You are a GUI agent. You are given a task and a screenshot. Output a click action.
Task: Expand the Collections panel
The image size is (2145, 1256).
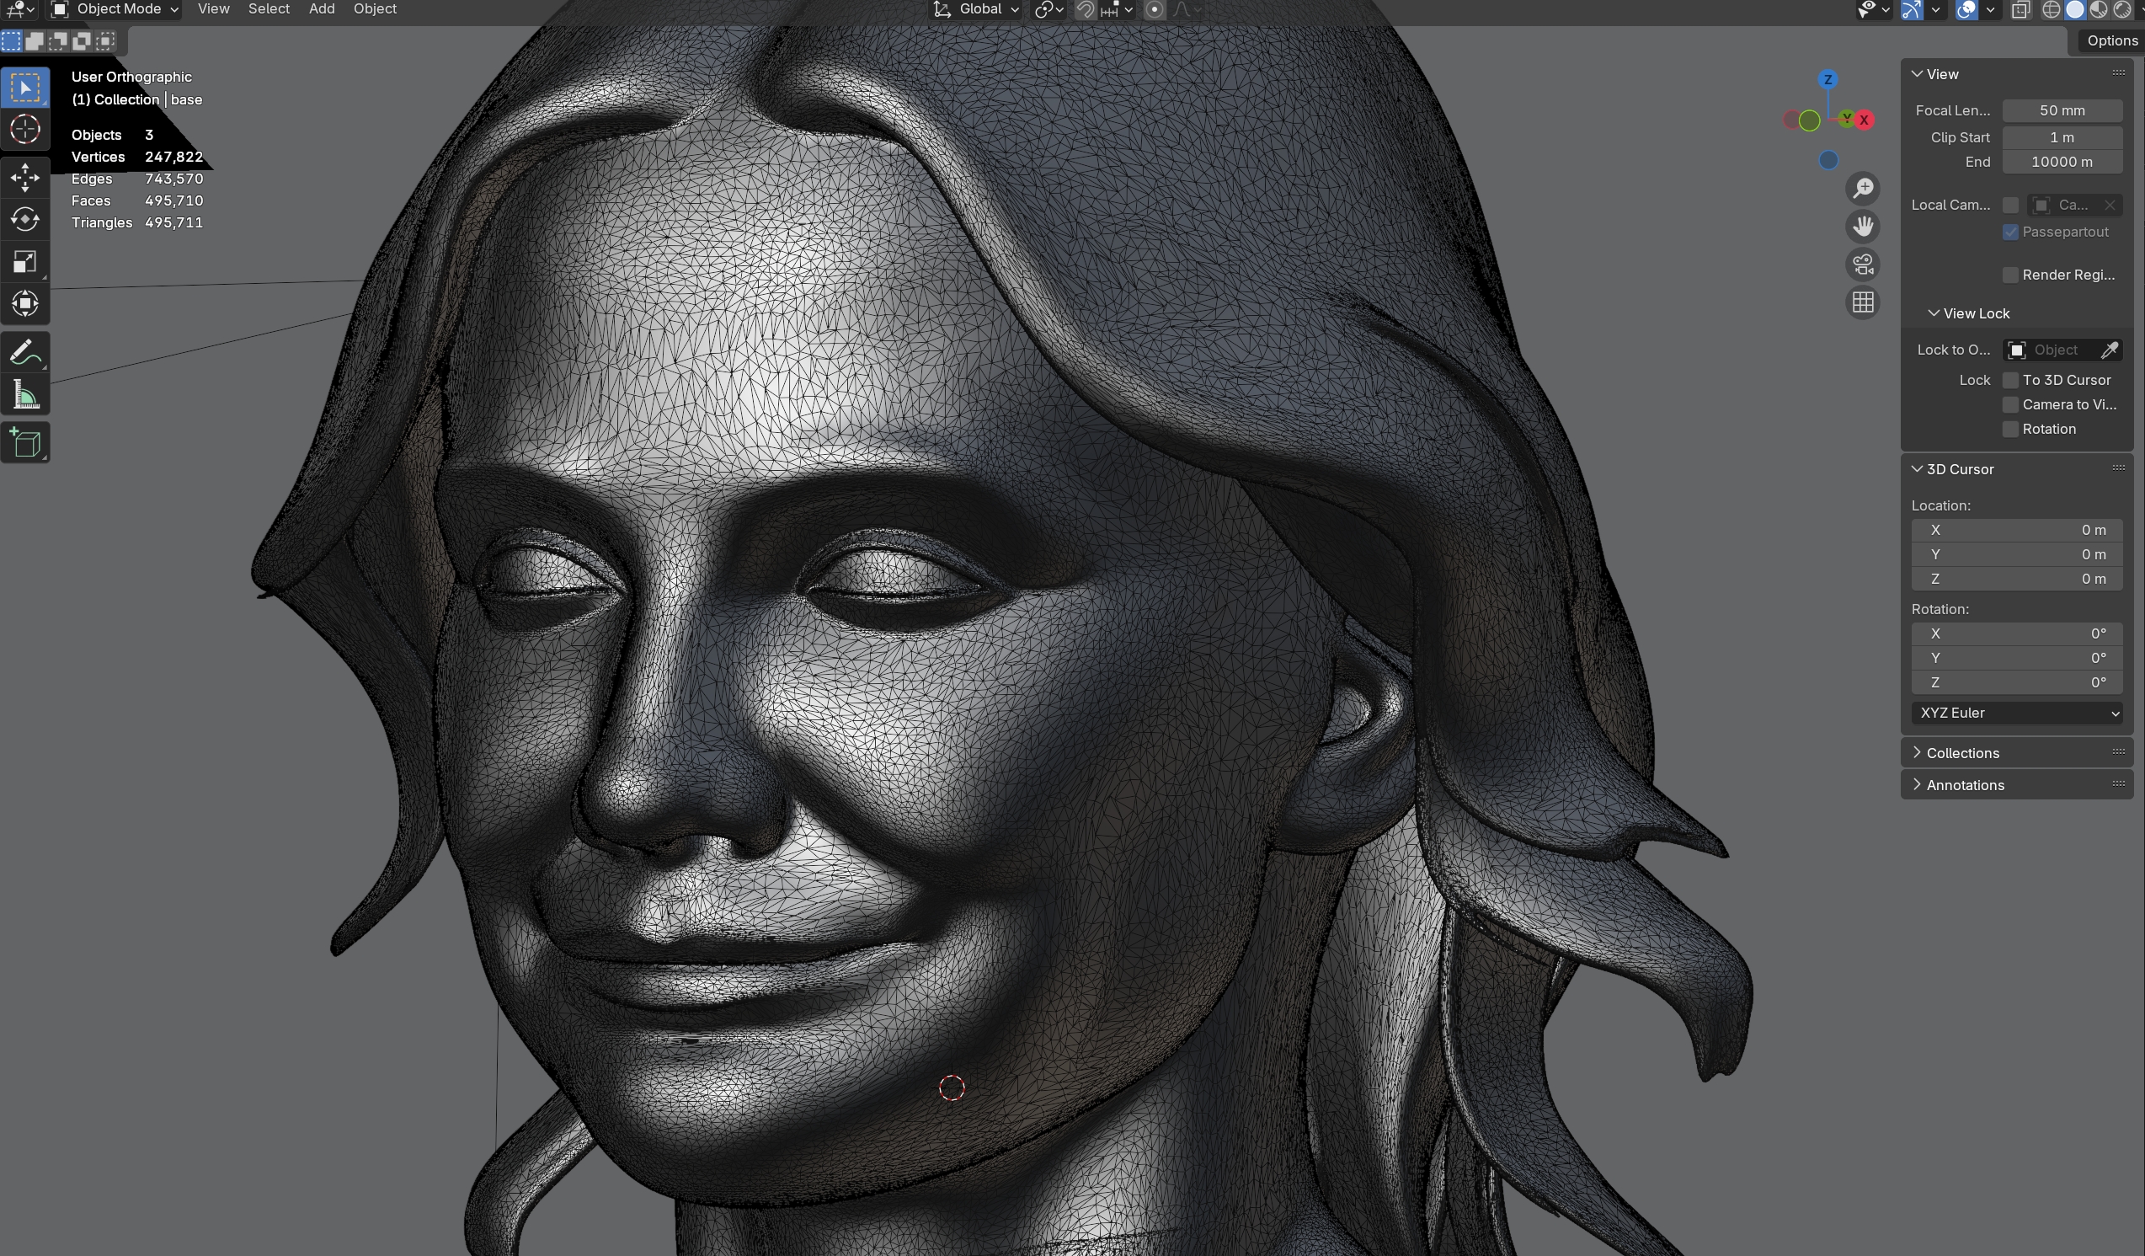1962,753
